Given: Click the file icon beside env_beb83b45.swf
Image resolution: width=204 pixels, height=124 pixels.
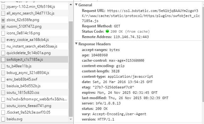Looking at the screenshot, I should [3, 79].
